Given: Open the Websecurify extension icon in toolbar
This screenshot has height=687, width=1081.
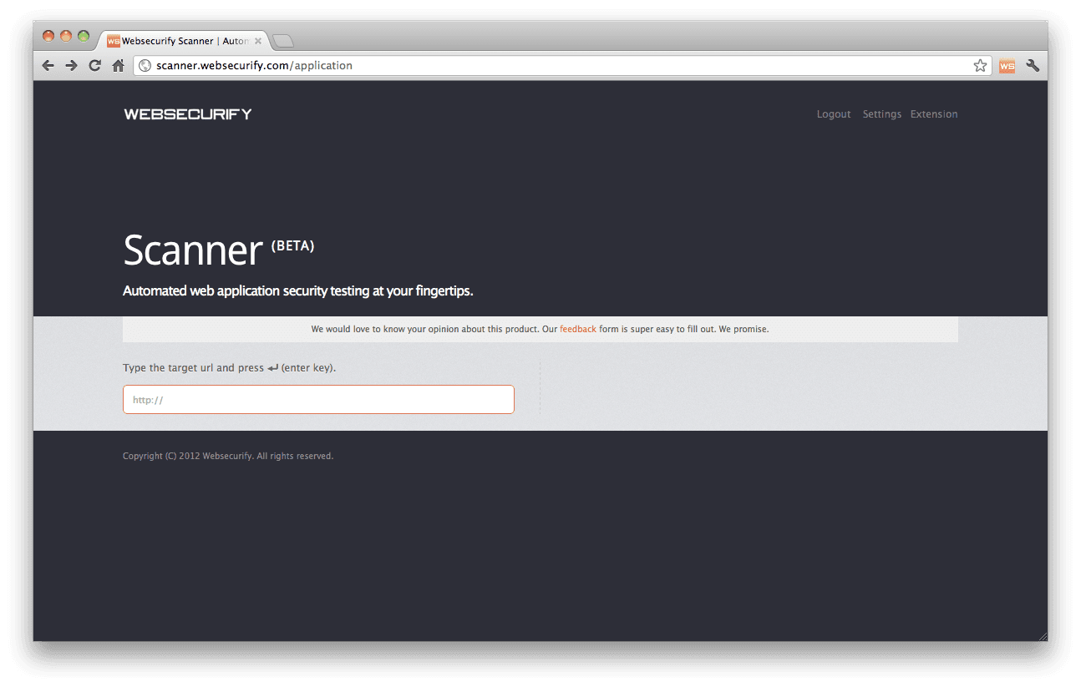Looking at the screenshot, I should click(x=1007, y=66).
